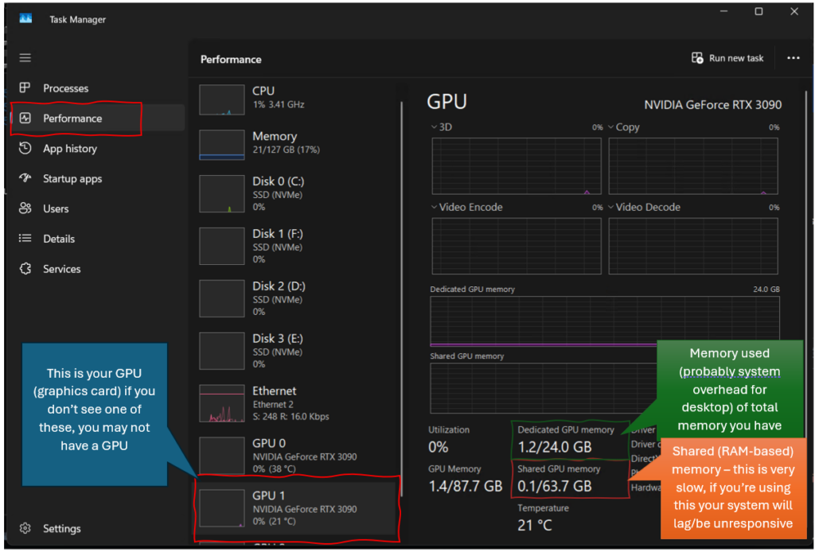
Task: Click the Settings gear icon
Action: coord(25,528)
